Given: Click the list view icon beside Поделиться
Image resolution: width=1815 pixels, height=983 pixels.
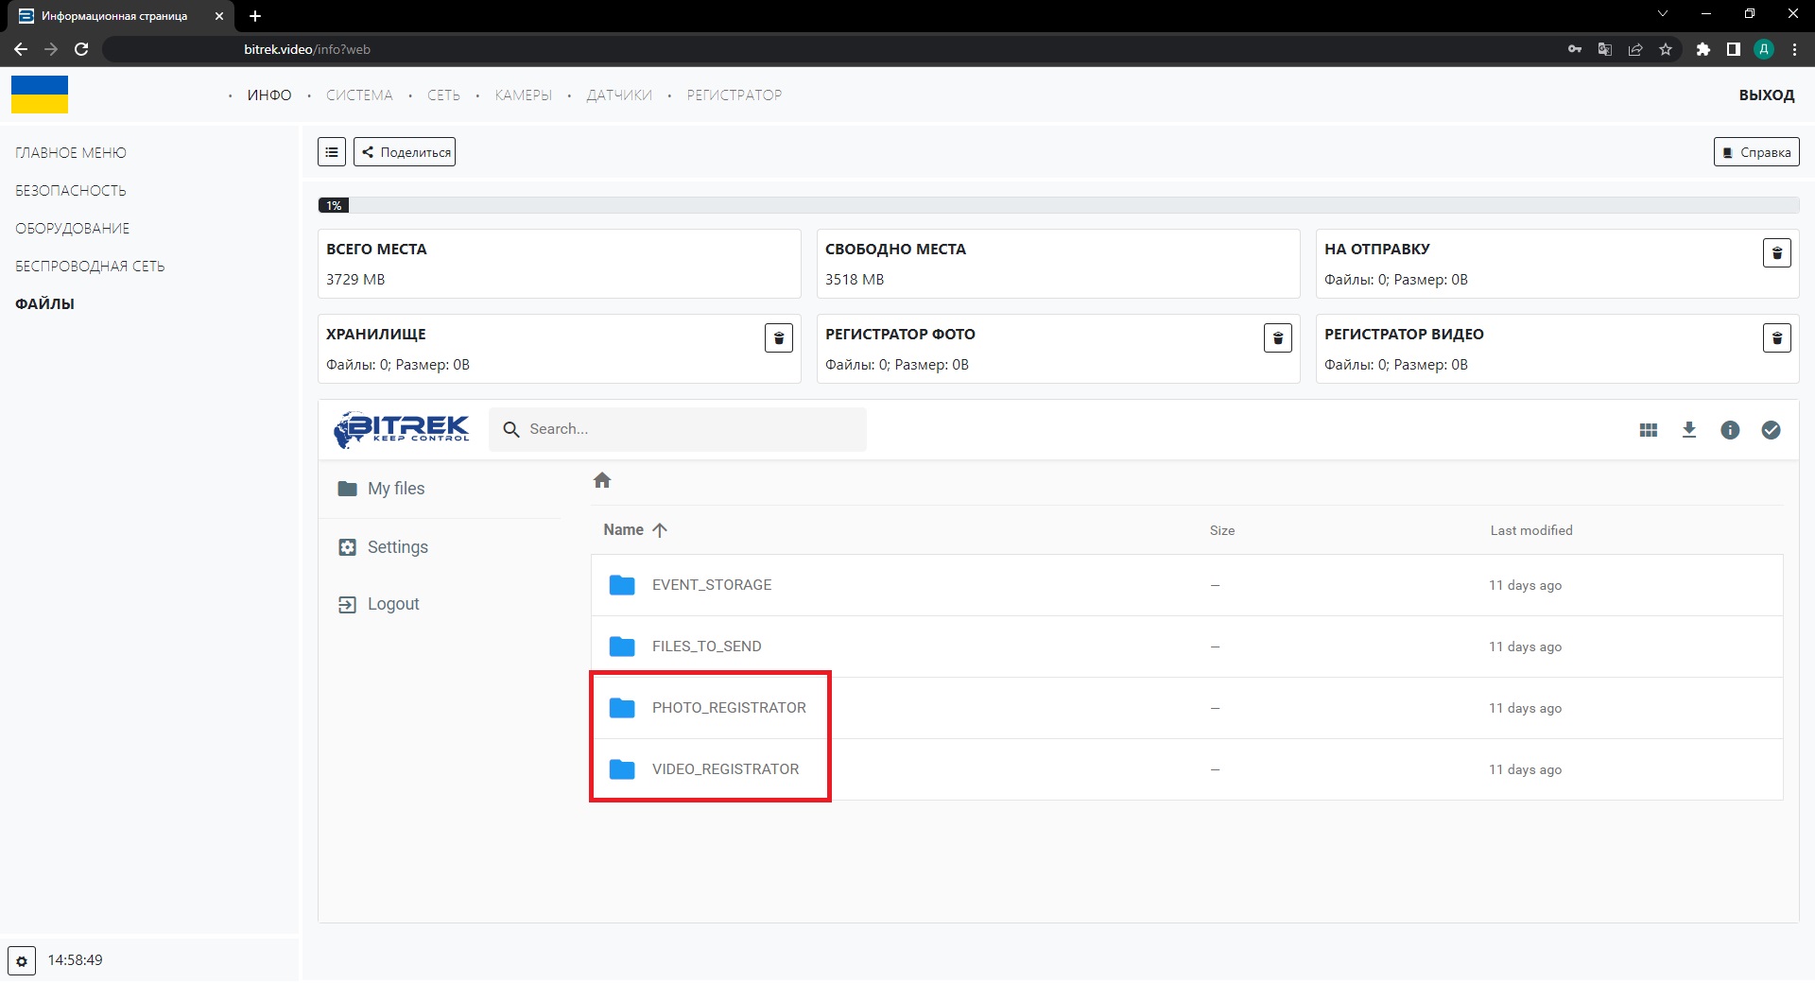Looking at the screenshot, I should [331, 152].
